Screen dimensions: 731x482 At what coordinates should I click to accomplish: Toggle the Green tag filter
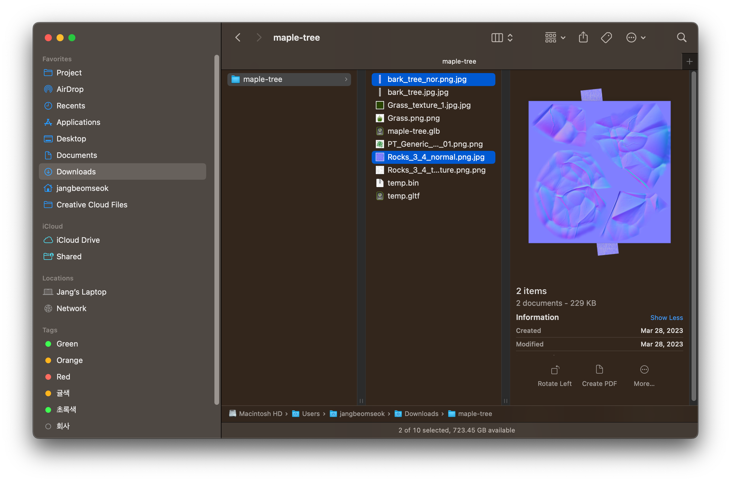[67, 344]
